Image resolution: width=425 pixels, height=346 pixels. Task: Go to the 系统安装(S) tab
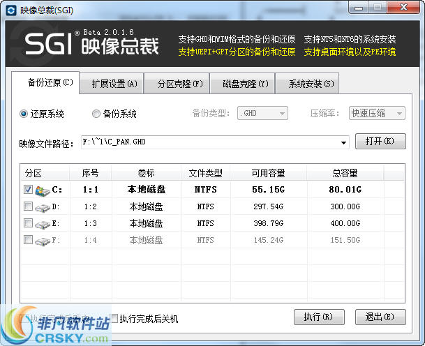click(x=307, y=84)
